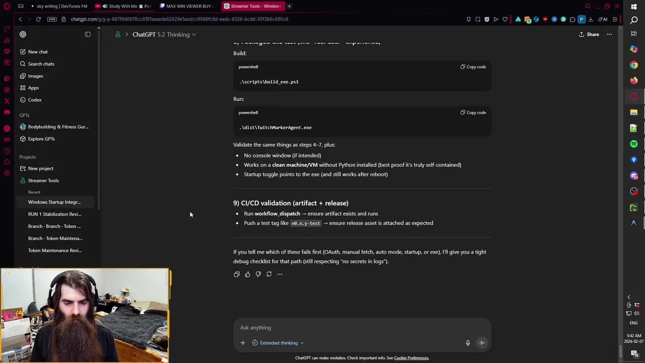This screenshot has width=645, height=363.
Task: Open uBlock Origin extension
Action: pos(545,19)
